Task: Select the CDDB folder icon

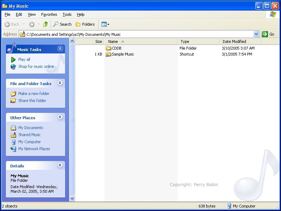Action: pos(108,48)
